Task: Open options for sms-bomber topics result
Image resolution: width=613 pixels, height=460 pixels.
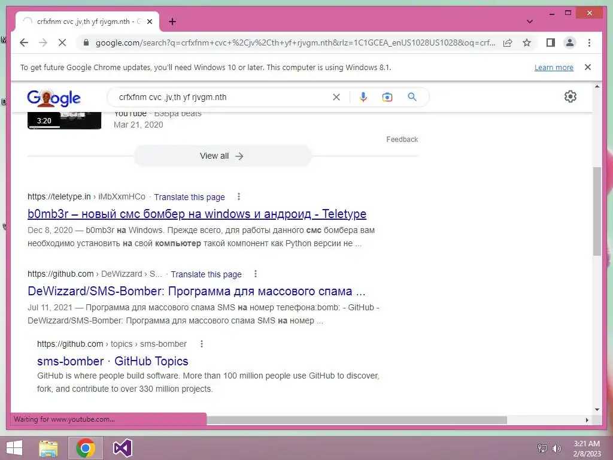Action: click(202, 344)
